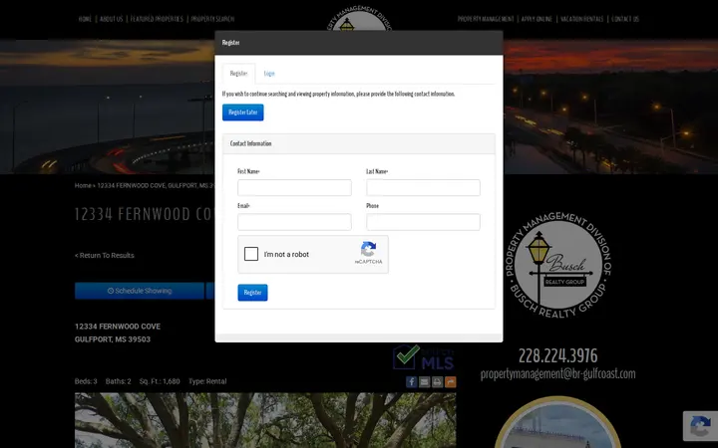718x448 pixels.
Task: Open Contact Us navigation link
Action: click(x=625, y=19)
